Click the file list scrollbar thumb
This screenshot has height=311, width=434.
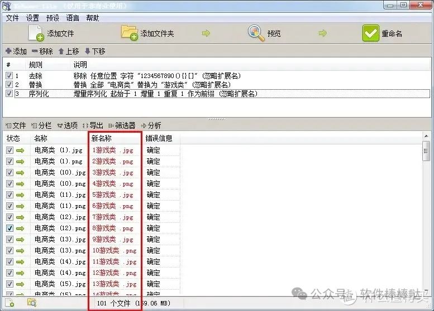(x=426, y=151)
